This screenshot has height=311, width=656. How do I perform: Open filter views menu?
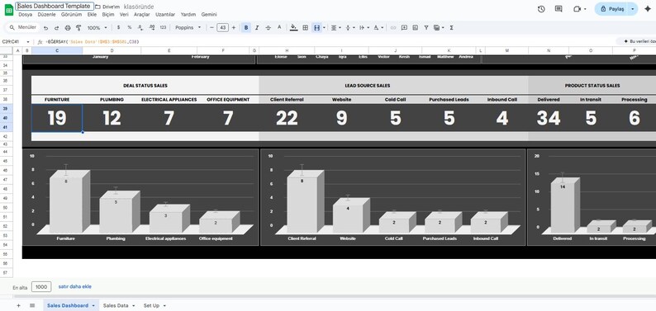(439, 27)
